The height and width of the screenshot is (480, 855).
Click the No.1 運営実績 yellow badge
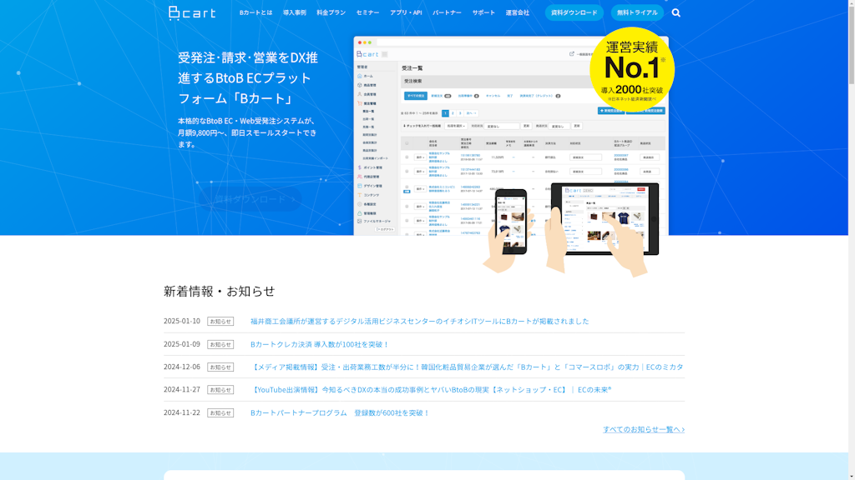click(x=632, y=69)
